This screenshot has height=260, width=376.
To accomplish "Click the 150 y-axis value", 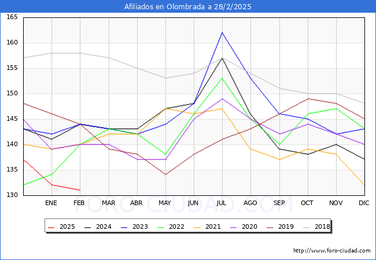I will (12, 93).
